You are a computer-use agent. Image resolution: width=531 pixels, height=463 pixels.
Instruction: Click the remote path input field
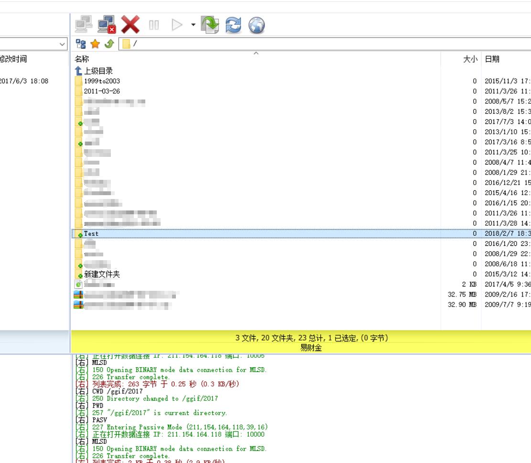click(325, 44)
